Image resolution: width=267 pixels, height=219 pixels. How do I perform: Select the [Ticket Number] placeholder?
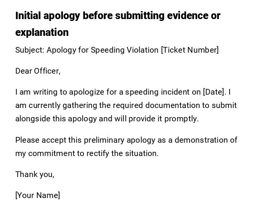click(x=190, y=50)
